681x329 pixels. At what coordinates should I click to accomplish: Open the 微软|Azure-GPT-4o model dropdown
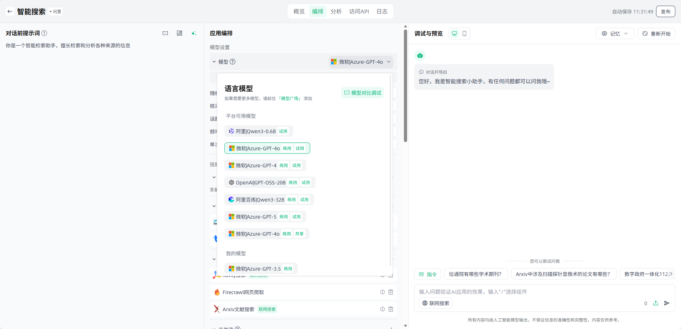pos(361,62)
